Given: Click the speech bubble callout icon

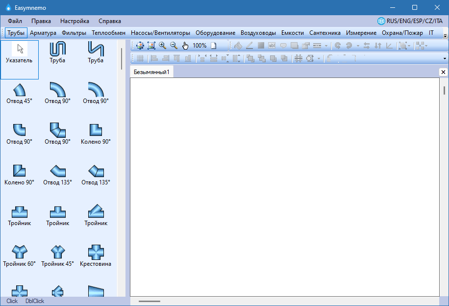Looking at the screenshot, I should coord(283,46).
